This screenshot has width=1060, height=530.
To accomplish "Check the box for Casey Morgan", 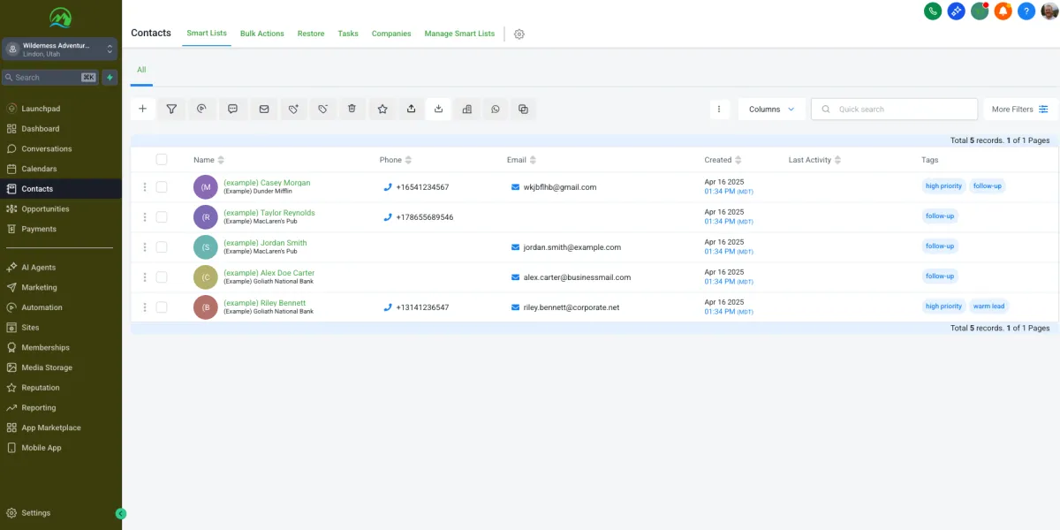I will click(x=161, y=187).
